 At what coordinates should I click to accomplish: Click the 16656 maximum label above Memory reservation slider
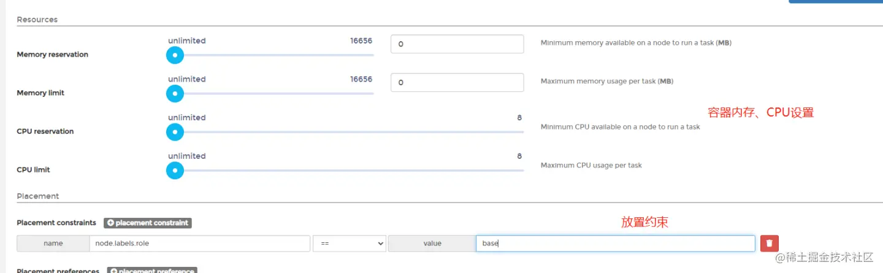pyautogui.click(x=361, y=41)
